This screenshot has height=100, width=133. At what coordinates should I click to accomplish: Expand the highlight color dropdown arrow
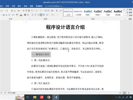19,15
